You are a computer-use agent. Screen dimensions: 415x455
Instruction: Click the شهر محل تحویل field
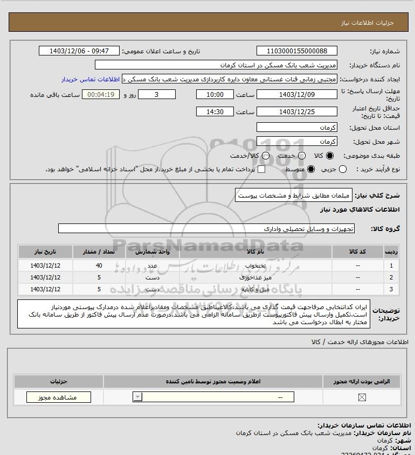297,141
